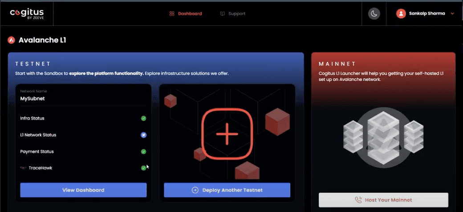Click the arrow icon in Deploy Another Testnet
463x212 pixels.
[195, 190]
